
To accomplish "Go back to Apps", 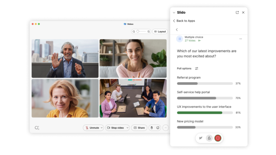I will [184, 21].
